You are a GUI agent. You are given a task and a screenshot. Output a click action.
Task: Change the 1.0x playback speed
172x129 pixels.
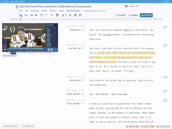[x=26, y=15]
